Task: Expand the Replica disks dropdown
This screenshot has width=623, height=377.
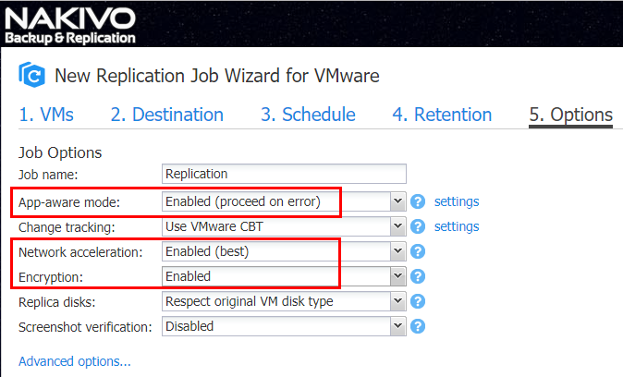Action: pyautogui.click(x=398, y=301)
